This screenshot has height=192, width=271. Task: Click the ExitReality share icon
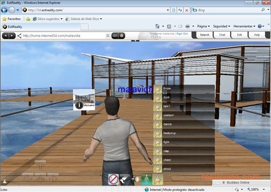click(19, 36)
